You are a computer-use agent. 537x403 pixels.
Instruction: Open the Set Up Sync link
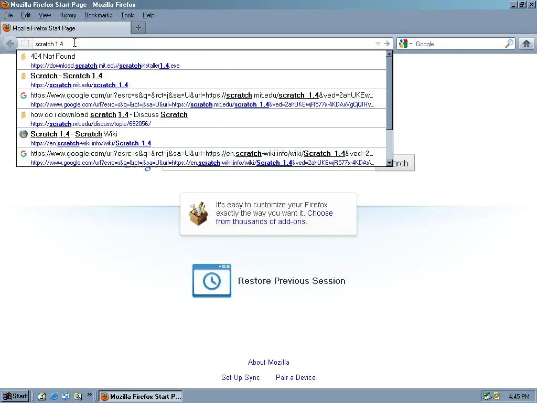coord(240,377)
